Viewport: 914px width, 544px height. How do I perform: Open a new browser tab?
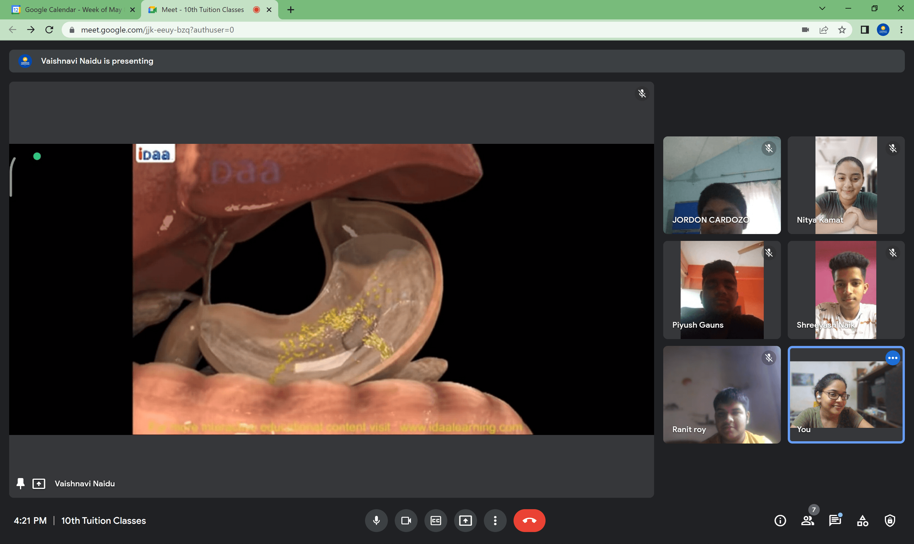coord(290,9)
